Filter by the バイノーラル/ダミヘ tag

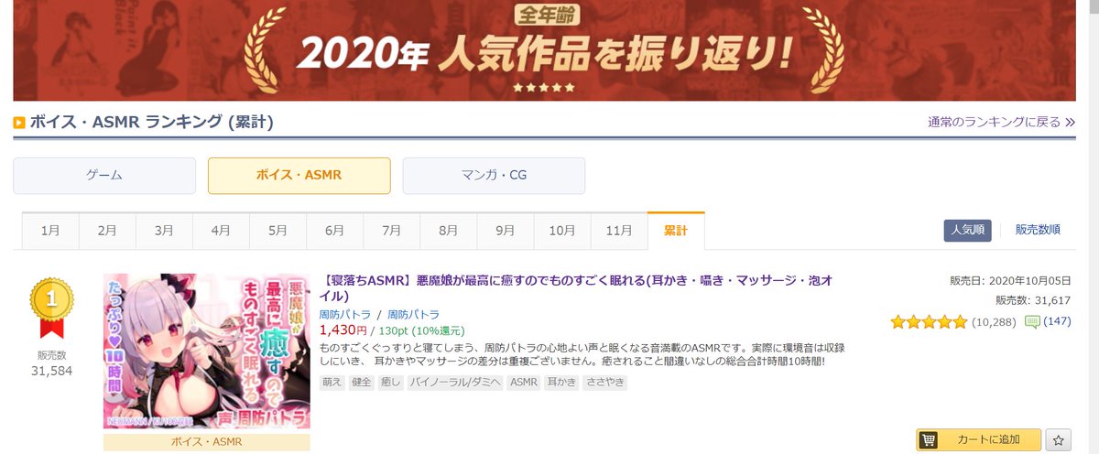pos(455,383)
